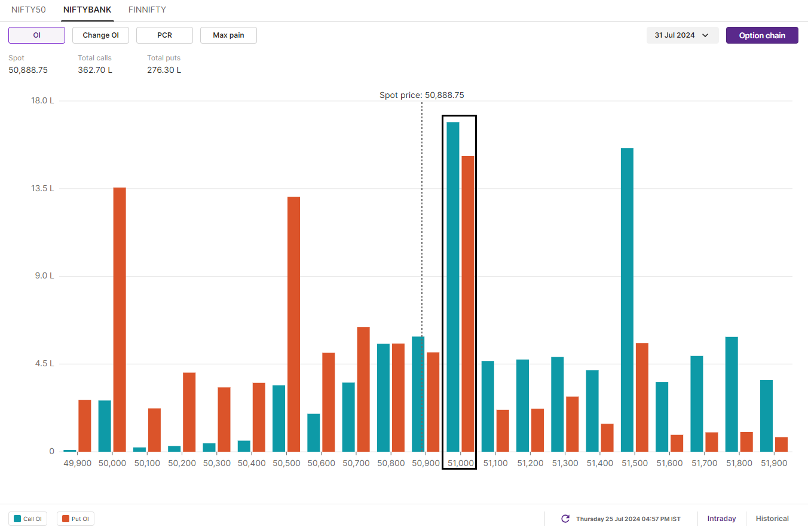Toggle the Call OI legend
808x530 pixels.
(x=27, y=519)
